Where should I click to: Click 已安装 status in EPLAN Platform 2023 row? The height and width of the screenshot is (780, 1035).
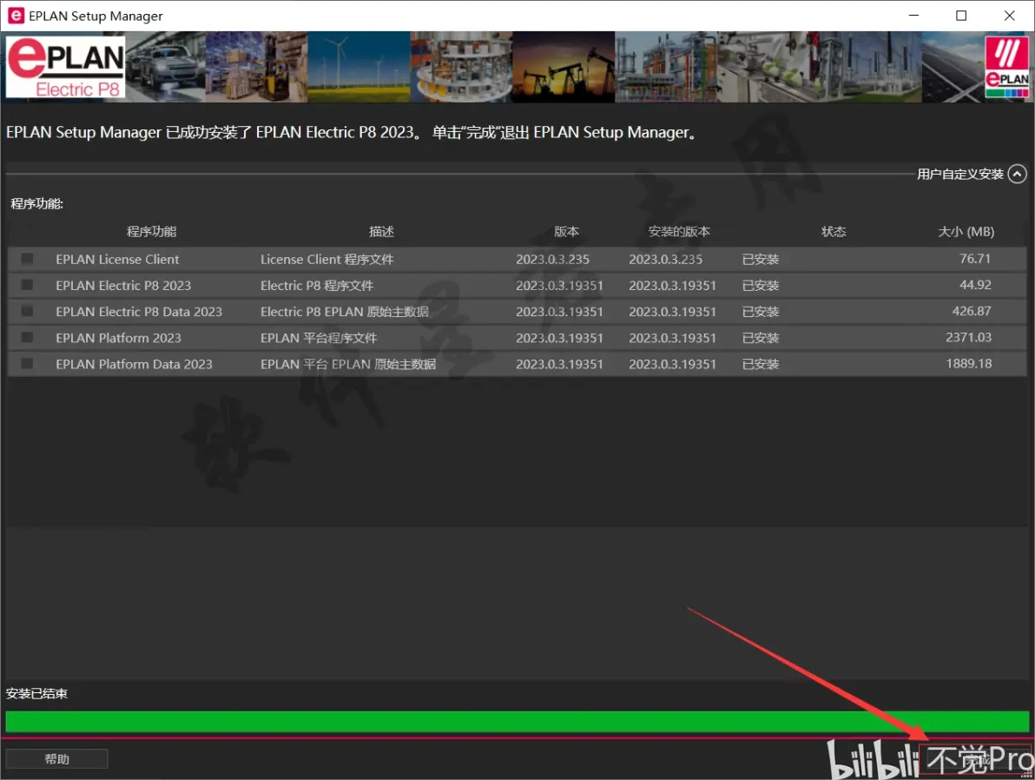tap(761, 338)
